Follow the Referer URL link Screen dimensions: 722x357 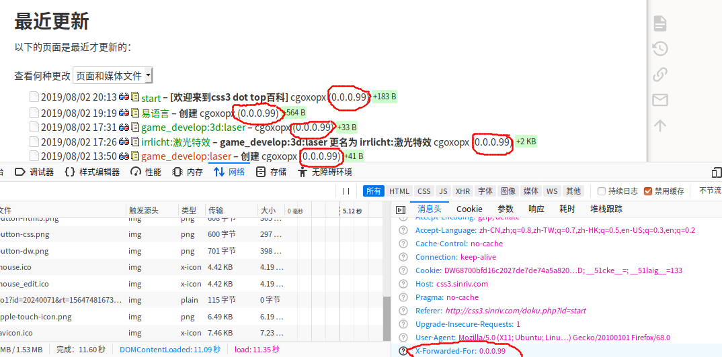516,311
